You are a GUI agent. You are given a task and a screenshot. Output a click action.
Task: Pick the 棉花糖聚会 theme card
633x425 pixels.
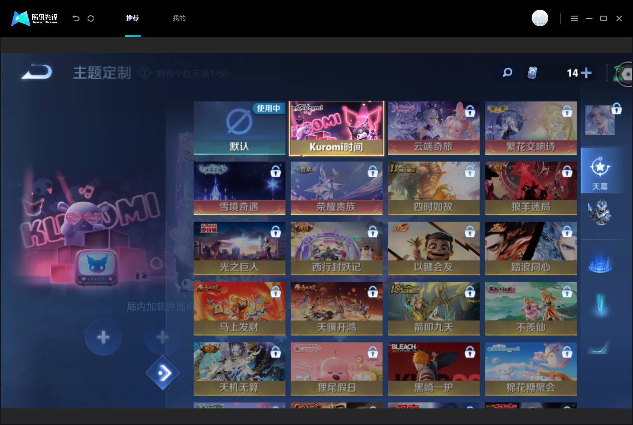coord(531,369)
